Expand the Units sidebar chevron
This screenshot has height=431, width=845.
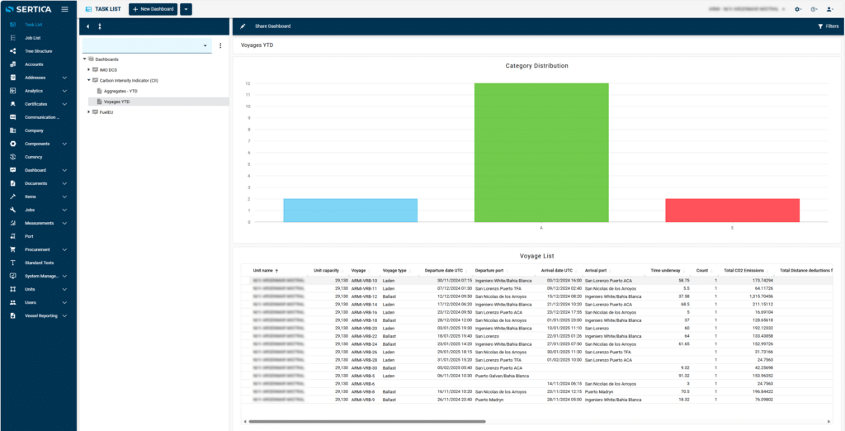[x=64, y=289]
